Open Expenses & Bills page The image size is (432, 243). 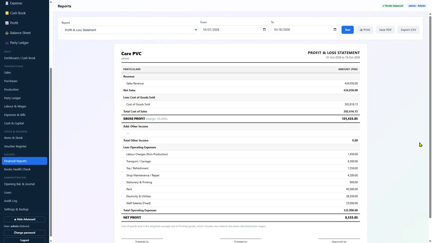pos(15,115)
